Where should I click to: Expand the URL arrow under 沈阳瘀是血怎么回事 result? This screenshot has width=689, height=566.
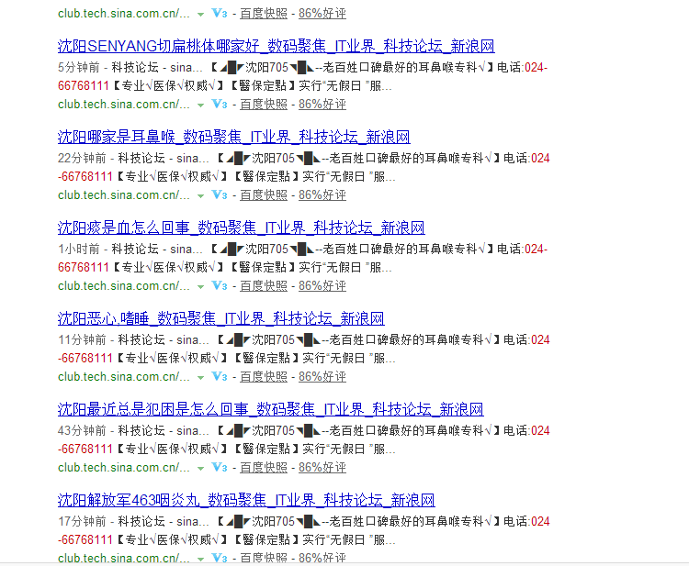pos(201,287)
